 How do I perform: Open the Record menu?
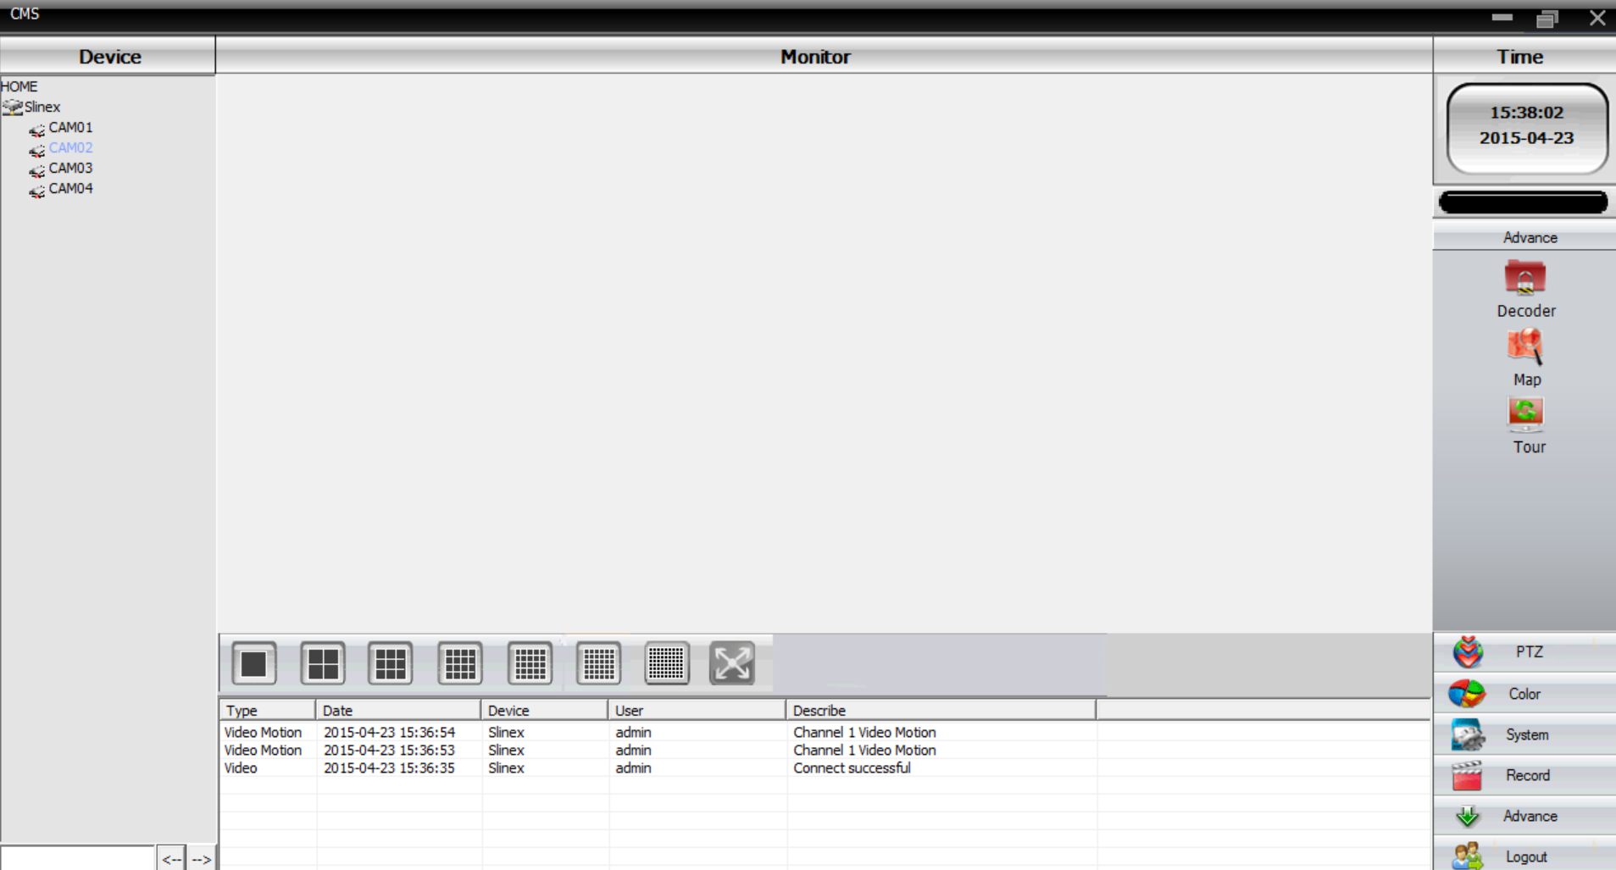1524,775
